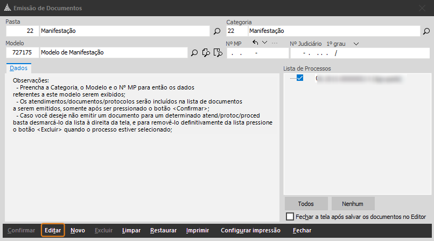Viewport: 434px width, 241px height.
Task: Click the Modelo code field 727175
Action: [x=23, y=53]
